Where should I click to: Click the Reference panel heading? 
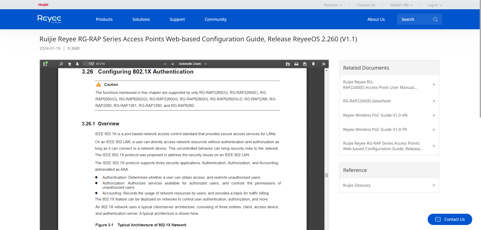[355, 170]
